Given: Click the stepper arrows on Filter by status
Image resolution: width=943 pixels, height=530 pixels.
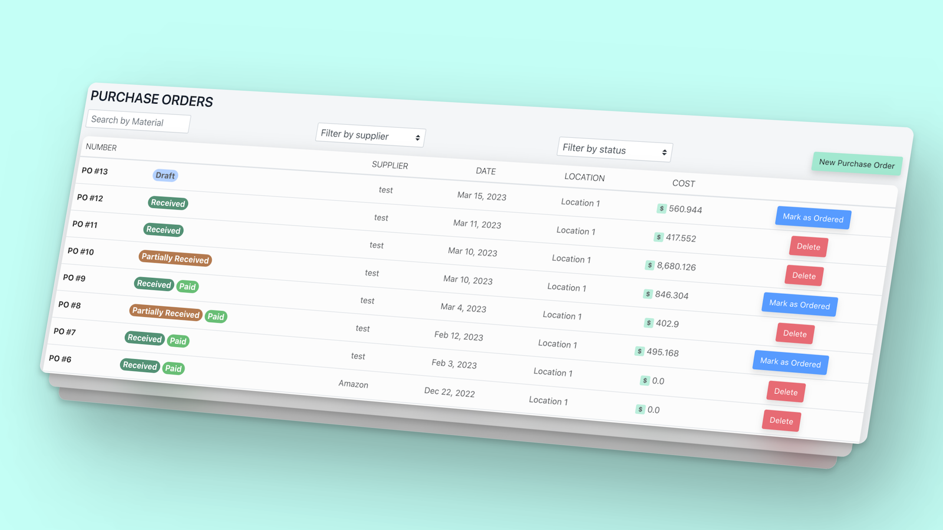Looking at the screenshot, I should tap(664, 151).
